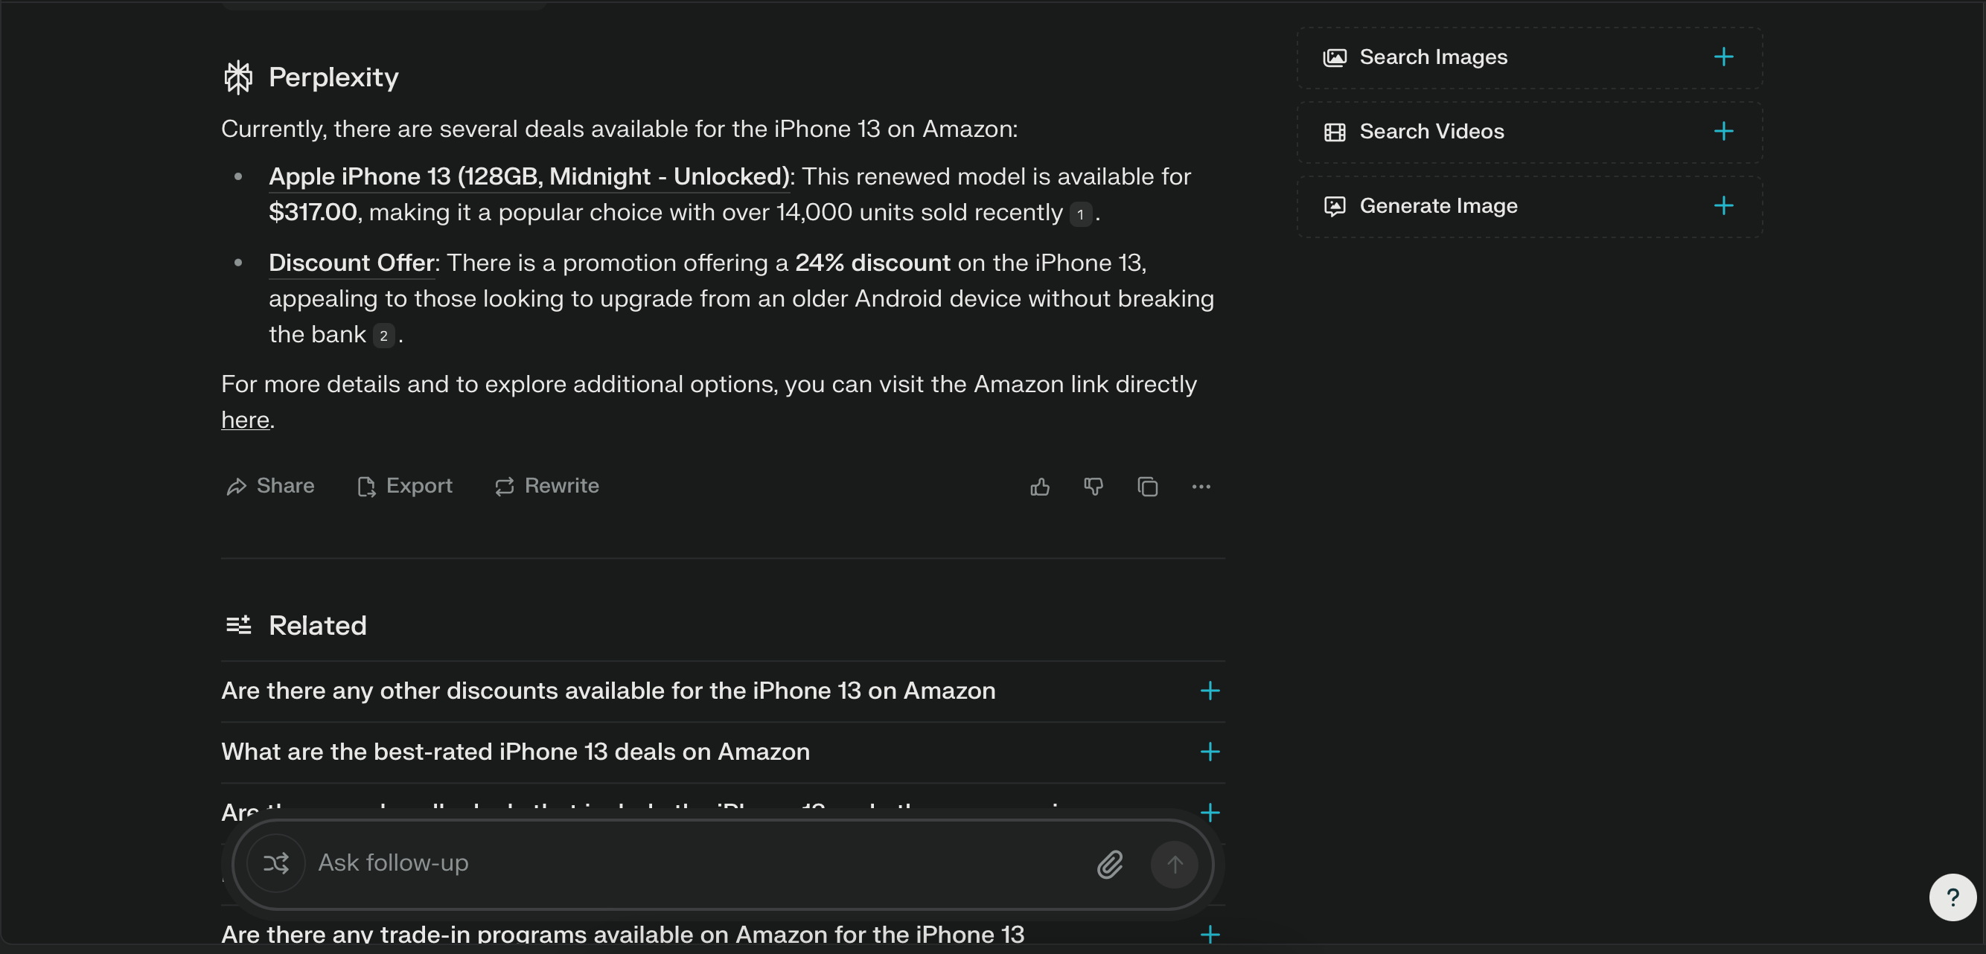The image size is (1986, 954).
Task: Copy the answer with the copy icon
Action: point(1147,487)
